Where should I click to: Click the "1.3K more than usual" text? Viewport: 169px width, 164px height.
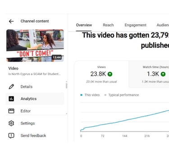(x=155, y=82)
